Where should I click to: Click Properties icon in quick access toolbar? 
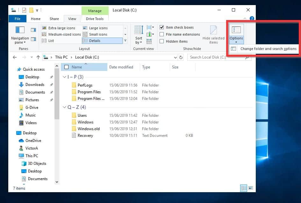click(24, 10)
